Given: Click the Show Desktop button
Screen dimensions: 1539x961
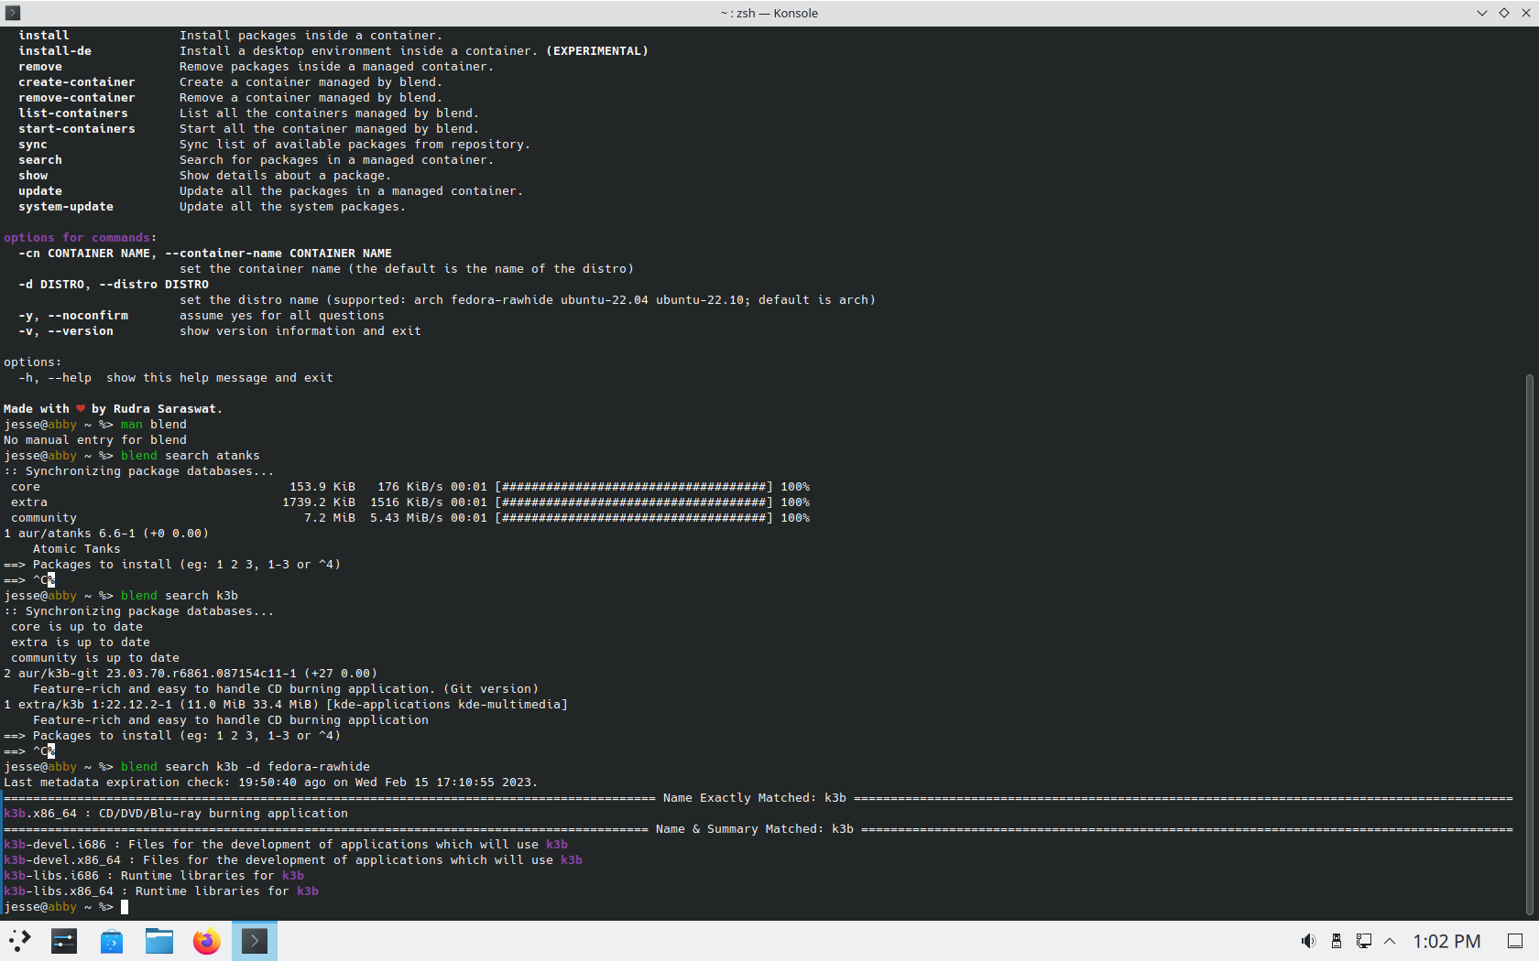Looking at the screenshot, I should coord(1515,941).
